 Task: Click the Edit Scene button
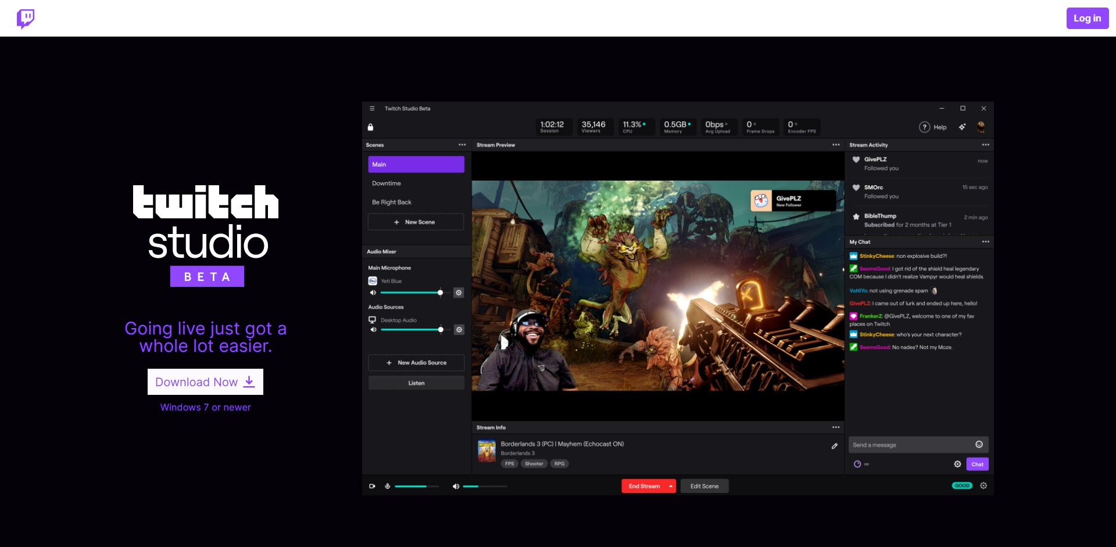(x=704, y=486)
